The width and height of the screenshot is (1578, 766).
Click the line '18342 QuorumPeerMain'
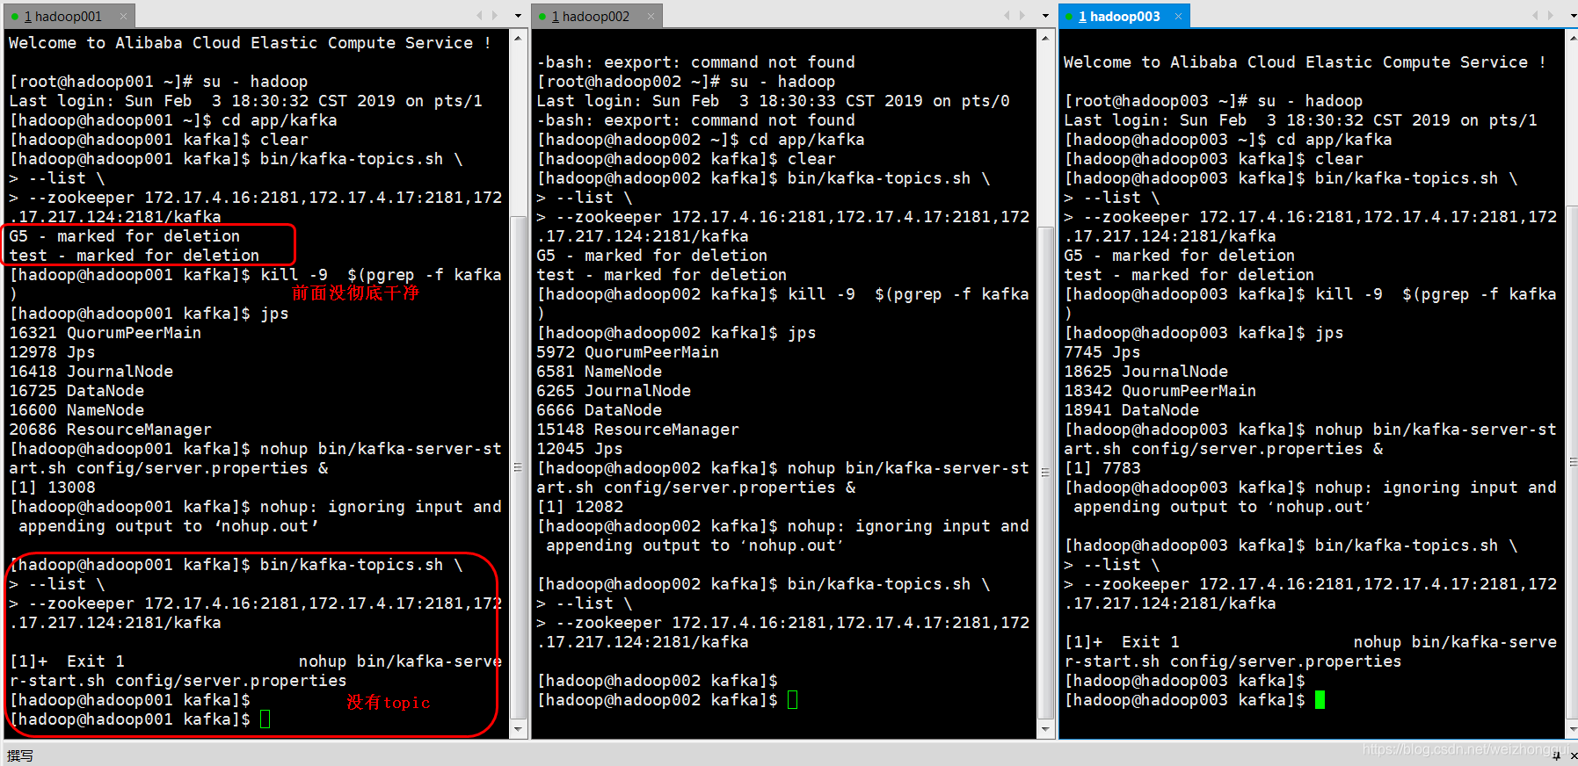coord(1160,391)
